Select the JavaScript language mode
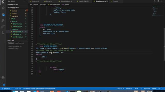Viewport: 165px width, 92px height. 147,89
